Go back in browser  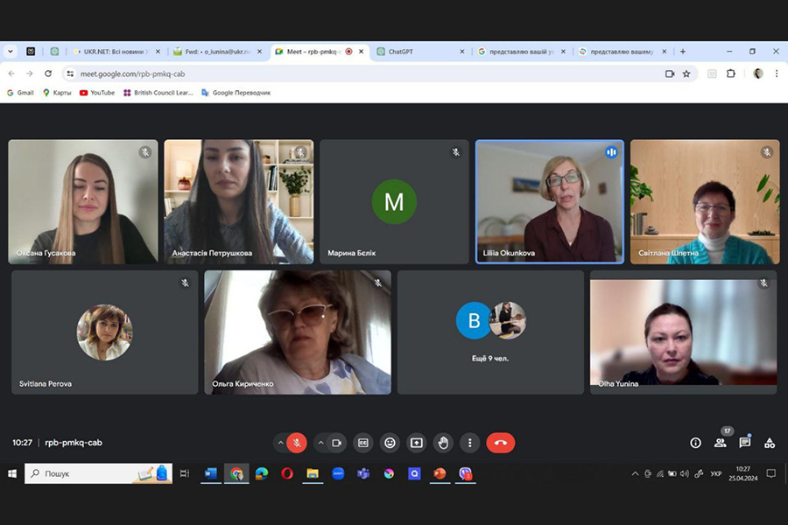point(11,73)
